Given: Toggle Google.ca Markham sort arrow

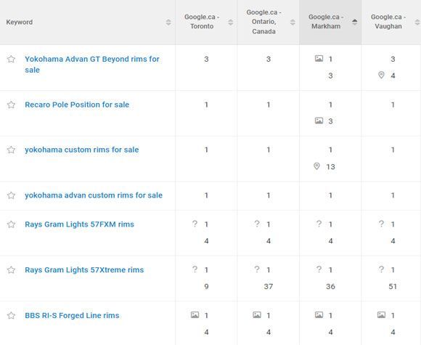Looking at the screenshot, I should point(355,23).
